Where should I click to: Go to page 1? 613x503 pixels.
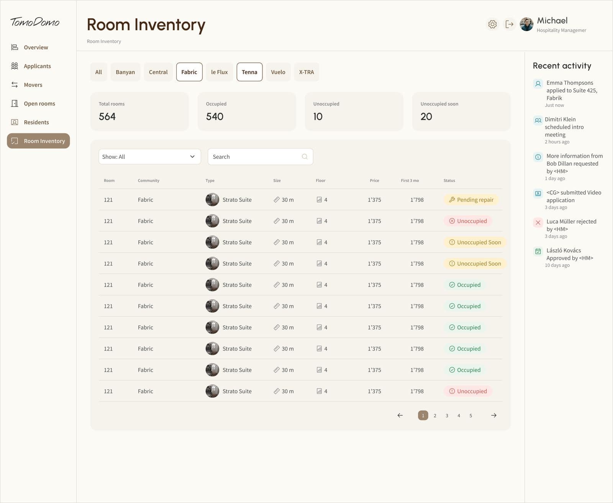click(423, 415)
